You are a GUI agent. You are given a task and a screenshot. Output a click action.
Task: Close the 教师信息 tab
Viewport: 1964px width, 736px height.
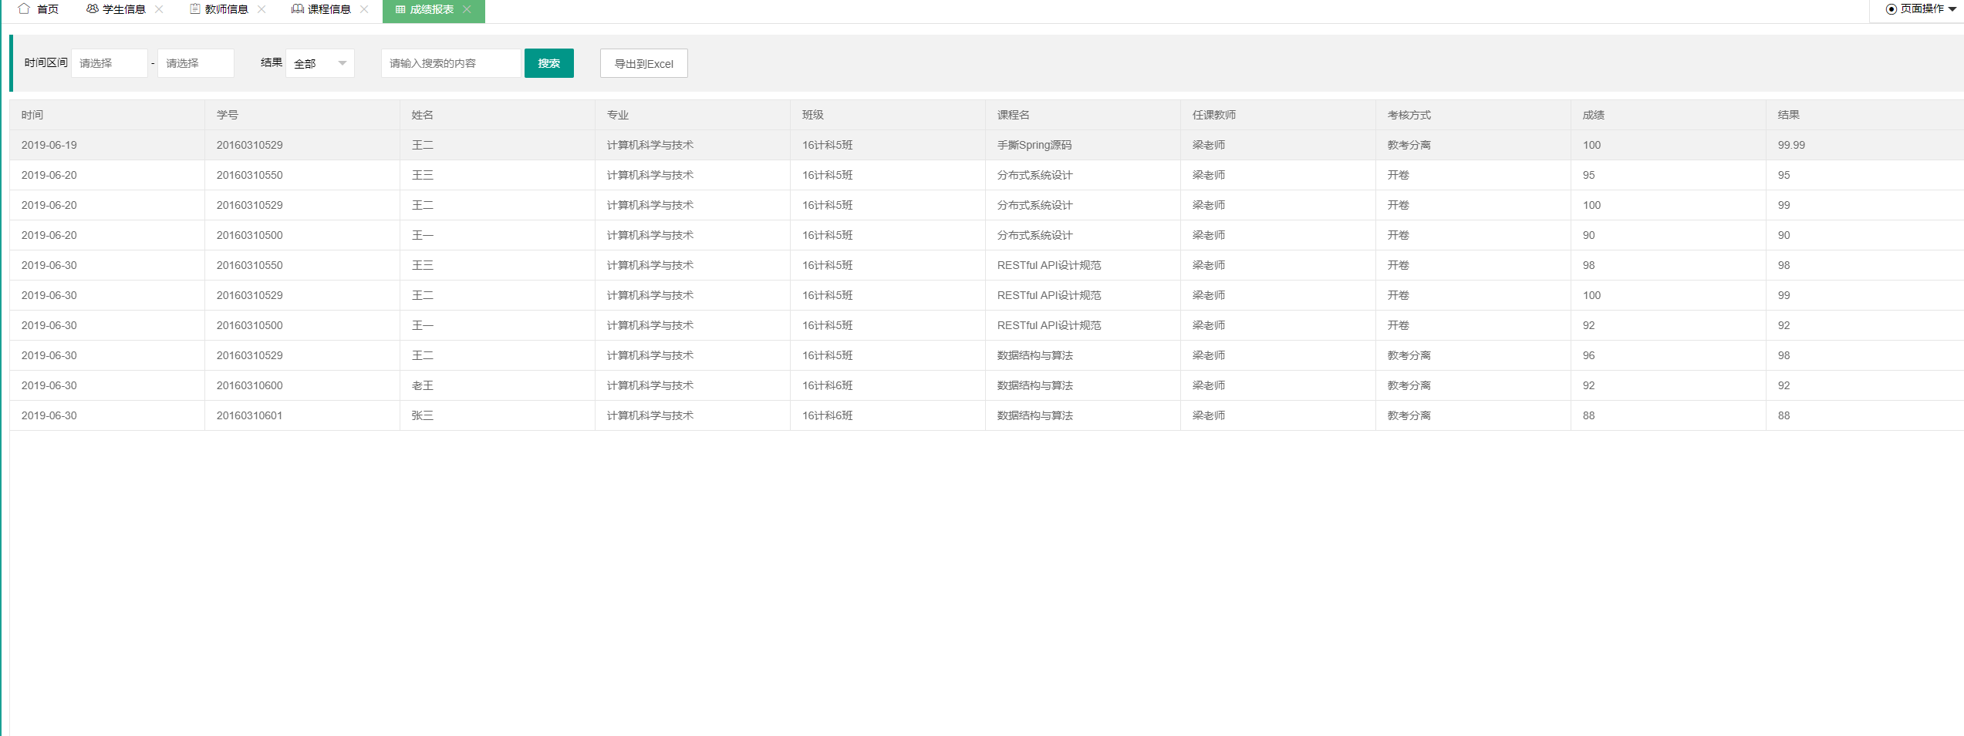[262, 10]
